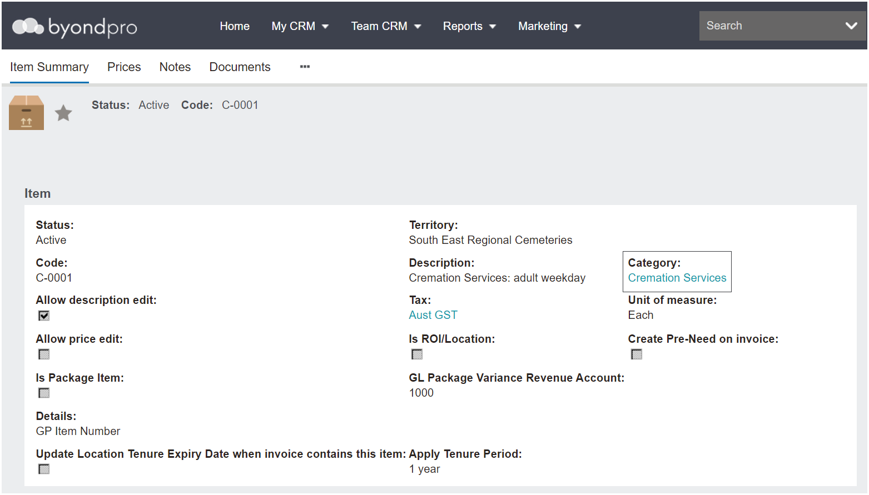Select the territory value 'South East Regional Cemeteries'
Screen dimensions: 869x495
(x=490, y=240)
